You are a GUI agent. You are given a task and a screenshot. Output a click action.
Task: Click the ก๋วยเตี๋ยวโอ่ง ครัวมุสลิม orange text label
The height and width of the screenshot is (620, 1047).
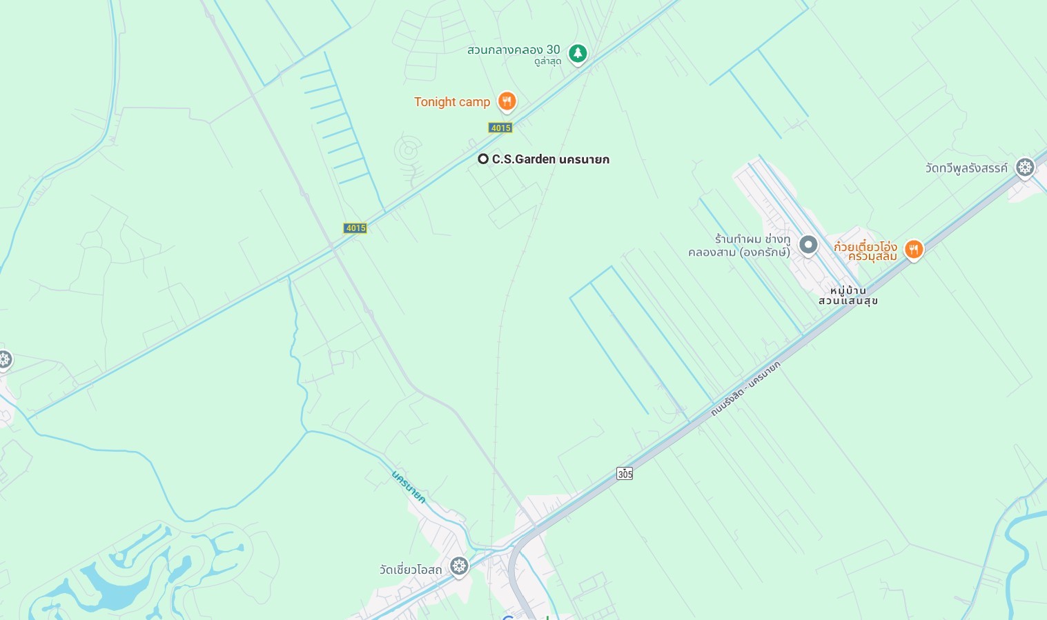(x=865, y=251)
